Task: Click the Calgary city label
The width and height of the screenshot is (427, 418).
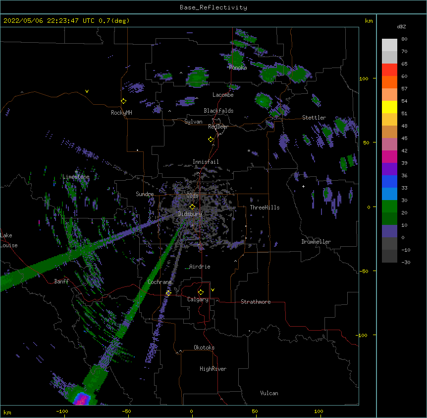Action: (198, 299)
